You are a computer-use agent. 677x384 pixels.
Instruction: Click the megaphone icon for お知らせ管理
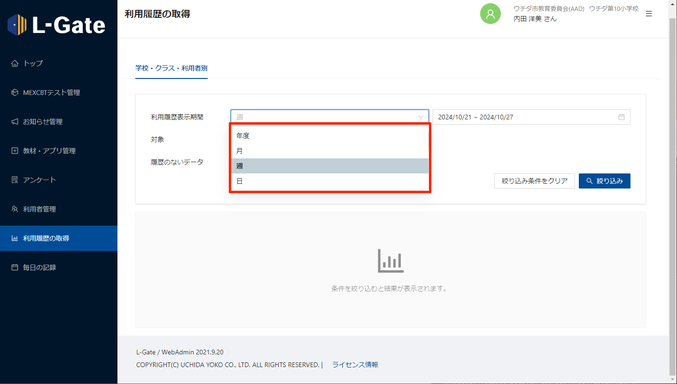(15, 122)
